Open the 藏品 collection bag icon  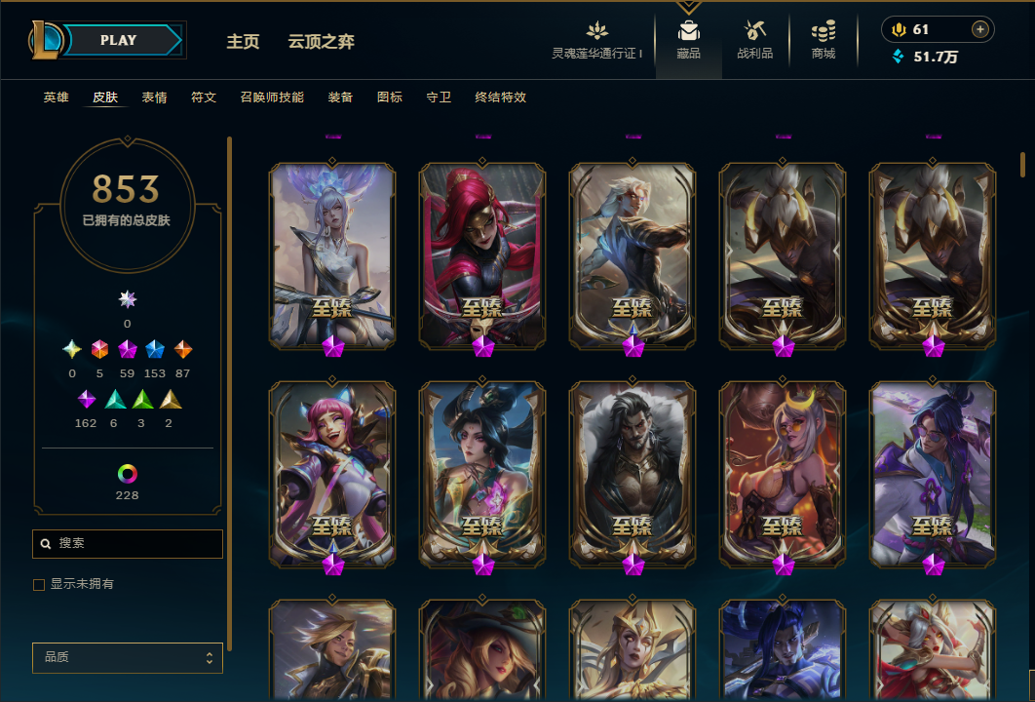[x=688, y=31]
